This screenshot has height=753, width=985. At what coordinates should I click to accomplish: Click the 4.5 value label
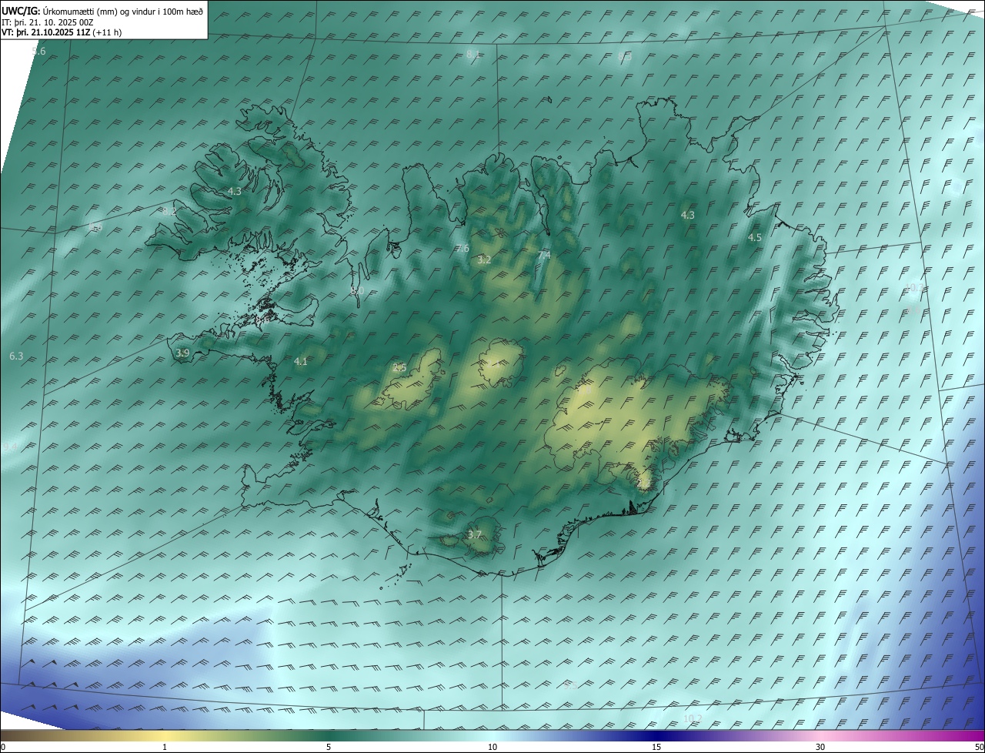coord(755,238)
